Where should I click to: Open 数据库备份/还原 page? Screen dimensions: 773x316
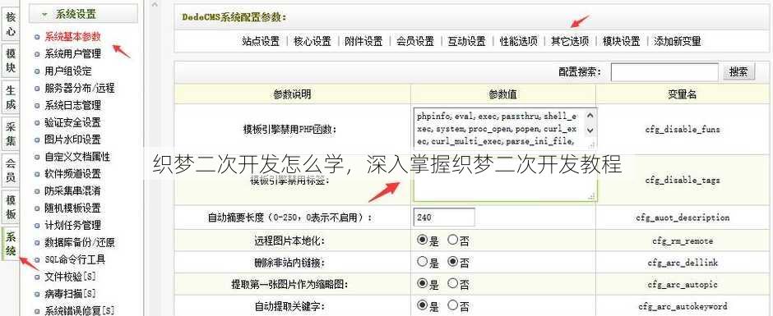pos(79,242)
